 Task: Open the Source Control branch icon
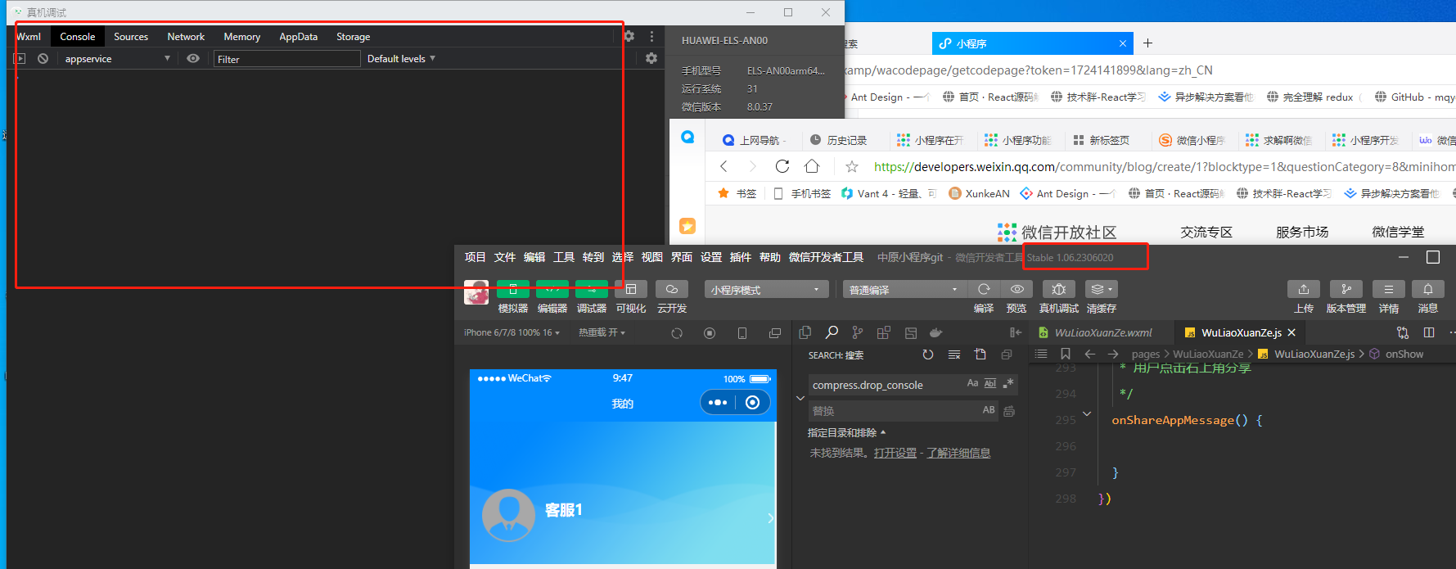(x=858, y=332)
